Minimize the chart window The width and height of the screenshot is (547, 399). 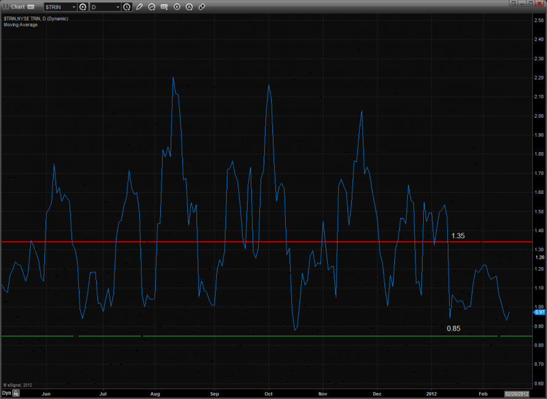(x=522, y=3)
